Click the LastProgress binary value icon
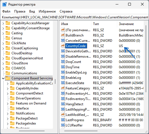 (63, 120)
